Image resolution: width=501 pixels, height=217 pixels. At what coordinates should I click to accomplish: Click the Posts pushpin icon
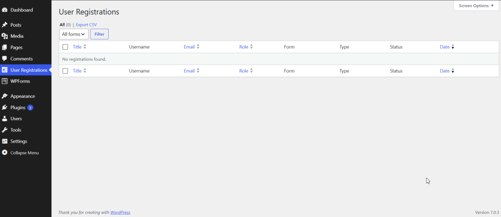(x=4, y=25)
